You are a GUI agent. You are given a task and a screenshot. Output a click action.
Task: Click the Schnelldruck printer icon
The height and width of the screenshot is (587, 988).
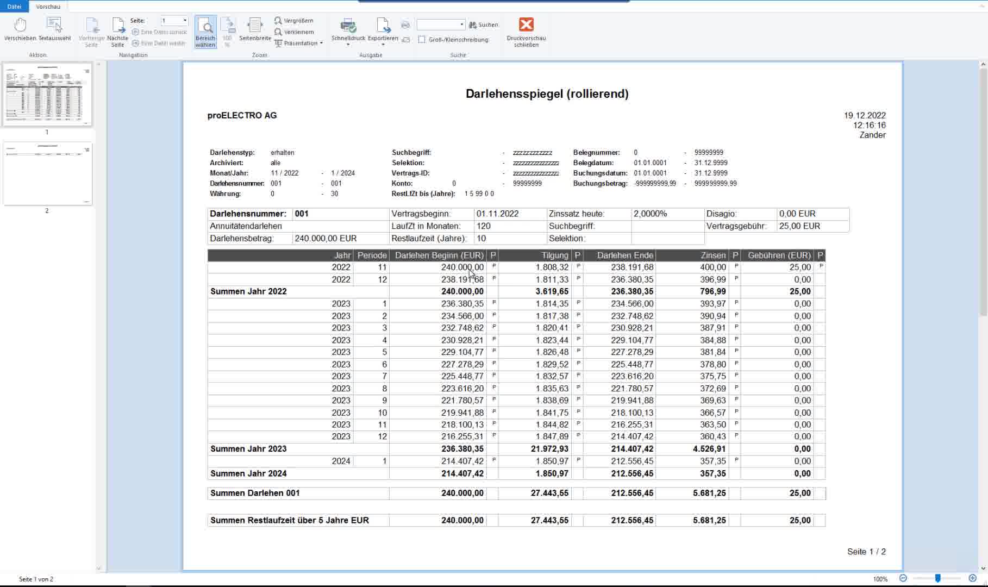(348, 26)
